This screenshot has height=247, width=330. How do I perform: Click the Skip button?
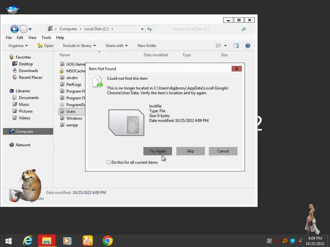190,151
